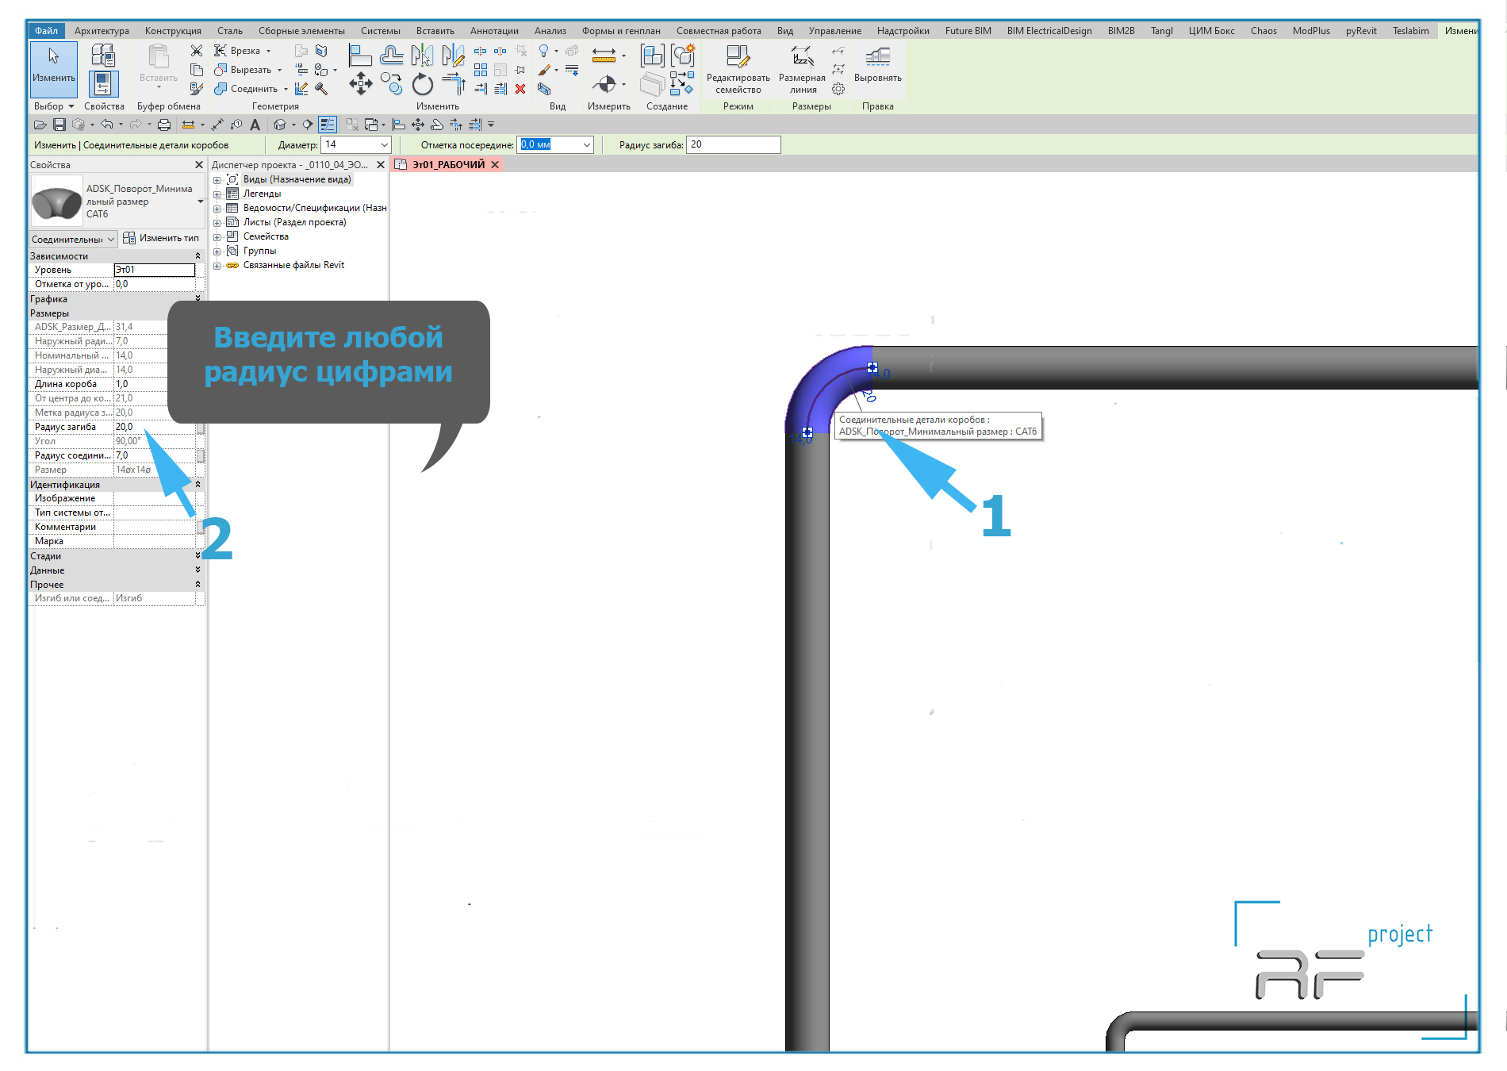1507x1071 pixels.
Task: Click the red Delete X icon
Action: click(x=520, y=89)
